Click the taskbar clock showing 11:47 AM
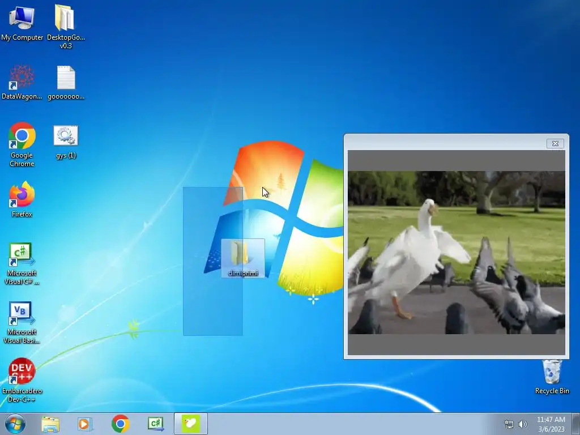The height and width of the screenshot is (435, 580). click(x=551, y=424)
